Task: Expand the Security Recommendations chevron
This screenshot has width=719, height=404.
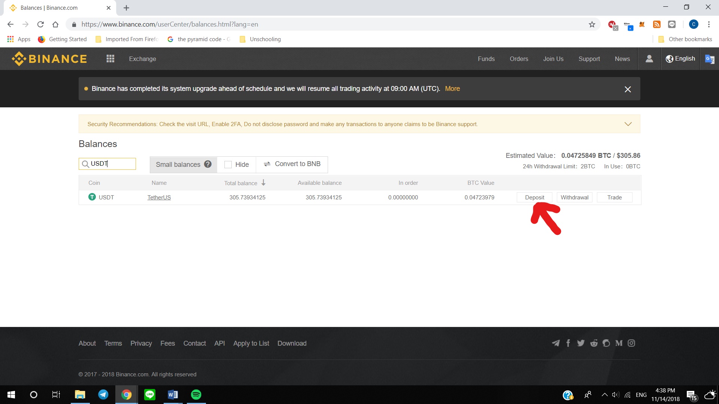Action: click(x=628, y=124)
